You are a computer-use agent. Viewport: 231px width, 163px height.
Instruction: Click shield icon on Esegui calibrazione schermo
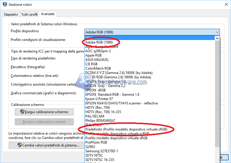tap(22, 112)
